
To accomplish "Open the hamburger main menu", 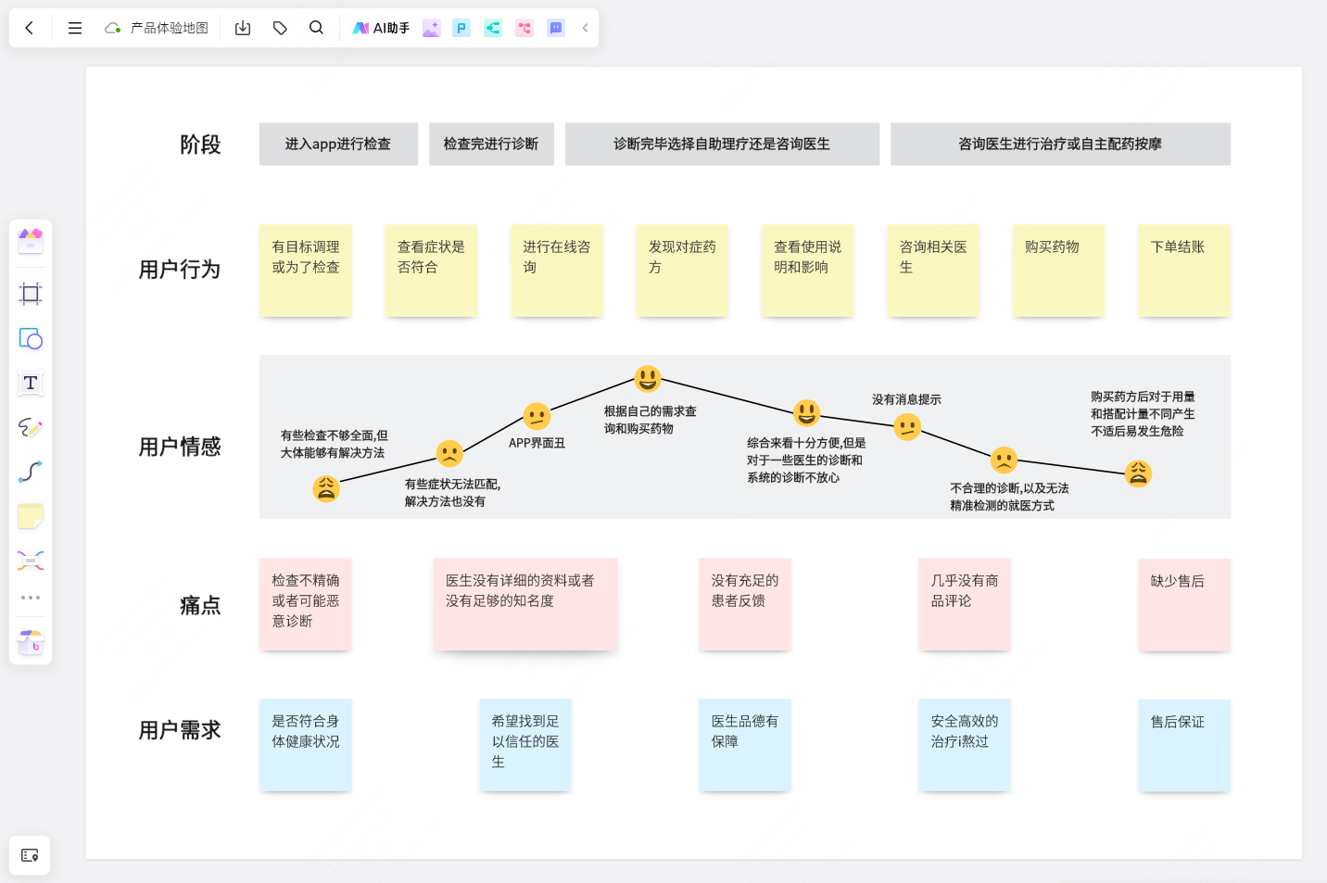I will 75,28.
